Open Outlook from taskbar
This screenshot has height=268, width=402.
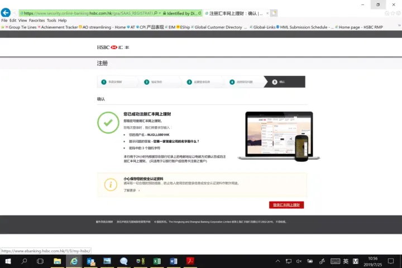coord(90,261)
